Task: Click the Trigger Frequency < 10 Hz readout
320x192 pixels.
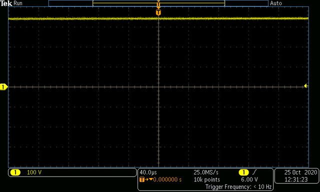Action: (x=238, y=186)
